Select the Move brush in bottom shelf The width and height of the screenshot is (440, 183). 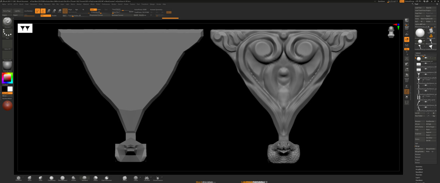(30, 178)
